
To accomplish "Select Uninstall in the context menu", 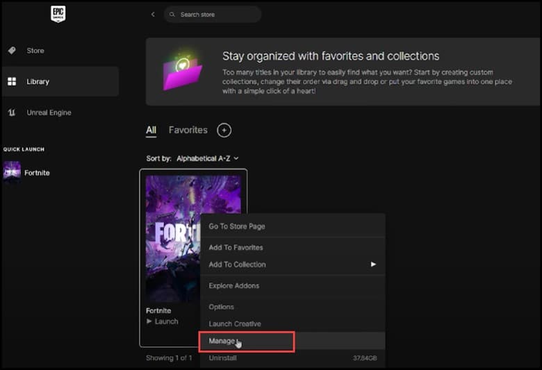I will pyautogui.click(x=293, y=358).
